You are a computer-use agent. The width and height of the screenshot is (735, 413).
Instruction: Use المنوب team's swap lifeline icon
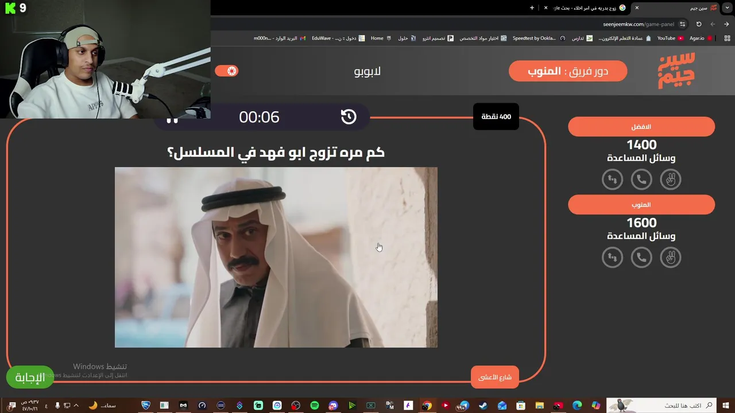point(612,258)
